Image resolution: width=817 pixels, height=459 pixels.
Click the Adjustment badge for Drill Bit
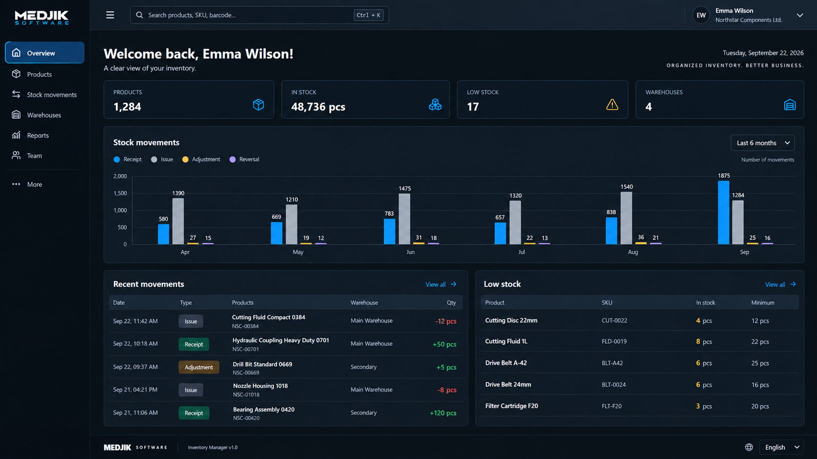pos(199,367)
